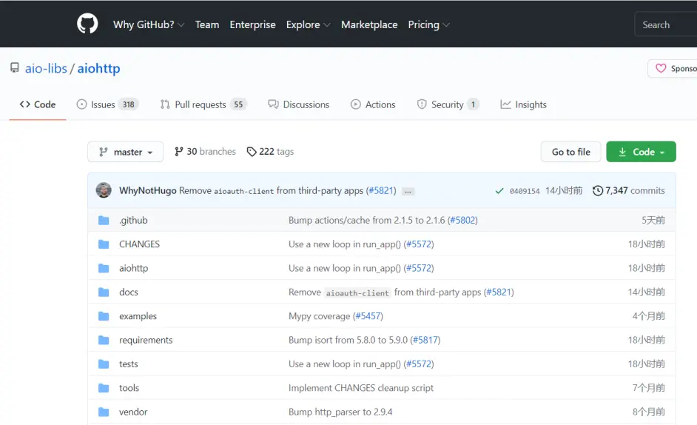Switch to the Issues tab
Screen dimensions: 697x425
(x=107, y=104)
